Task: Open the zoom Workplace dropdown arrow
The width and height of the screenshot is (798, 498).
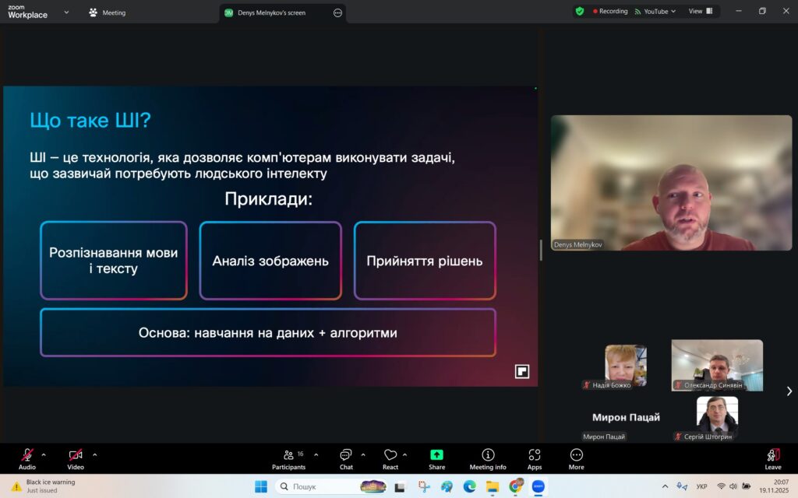Action: tap(65, 12)
